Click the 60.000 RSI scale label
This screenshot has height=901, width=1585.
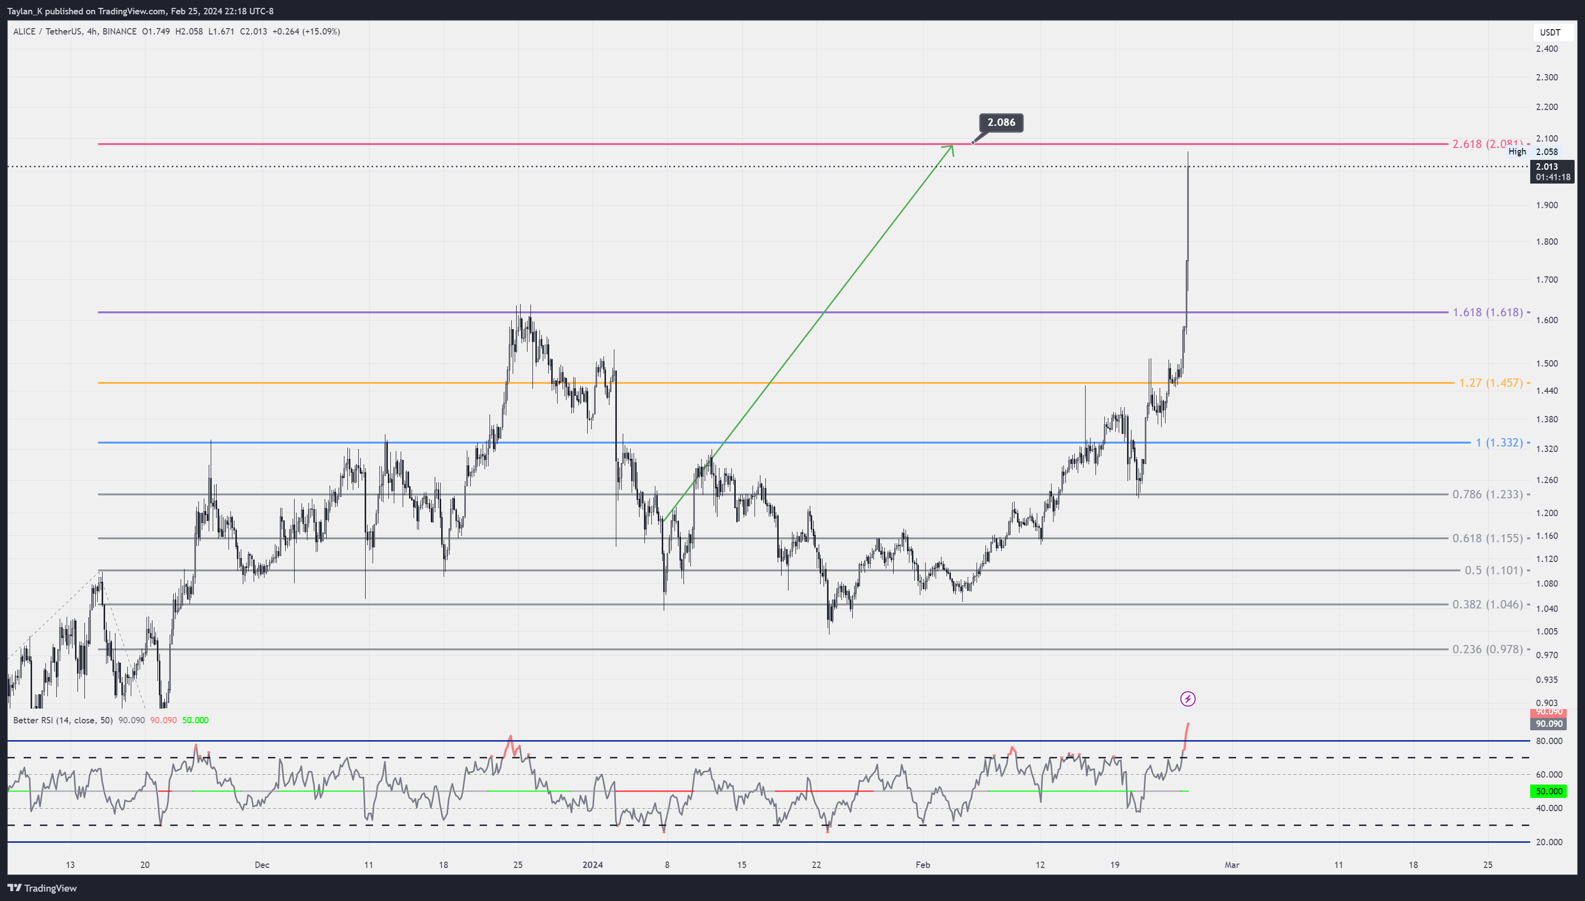pos(1548,774)
